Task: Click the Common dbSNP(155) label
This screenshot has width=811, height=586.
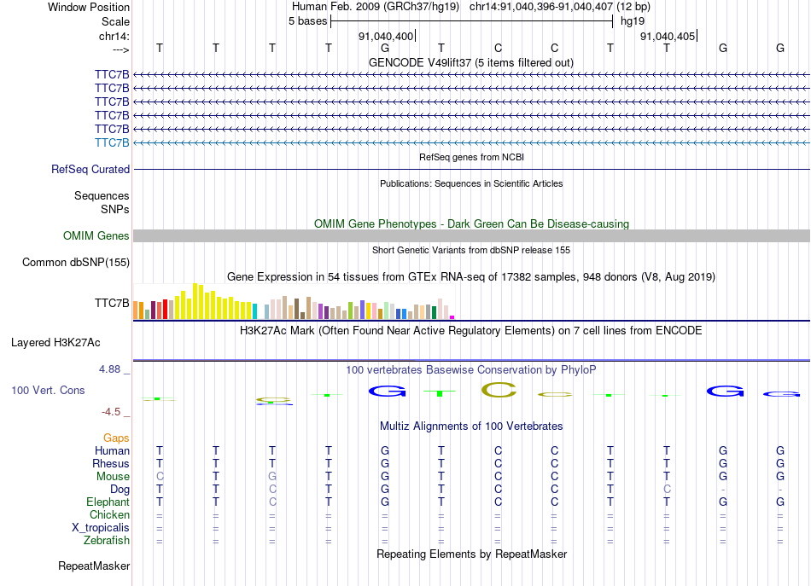Action: [75, 262]
